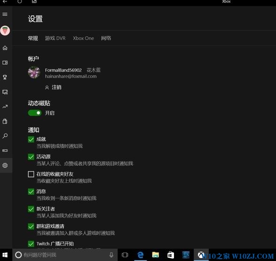Image resolution: width=276 pixels, height=261 pixels.
Task: Turn off the 动态磁贴 toggle switch
Action: coord(35,113)
